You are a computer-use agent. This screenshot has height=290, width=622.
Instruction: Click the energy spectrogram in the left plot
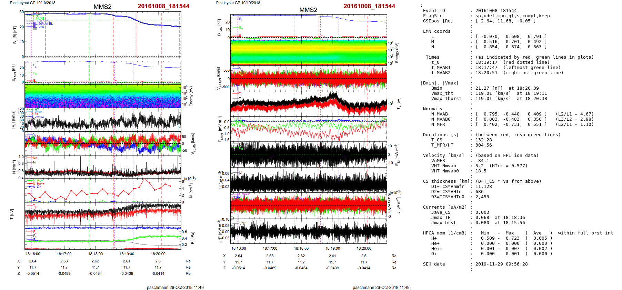click(103, 96)
